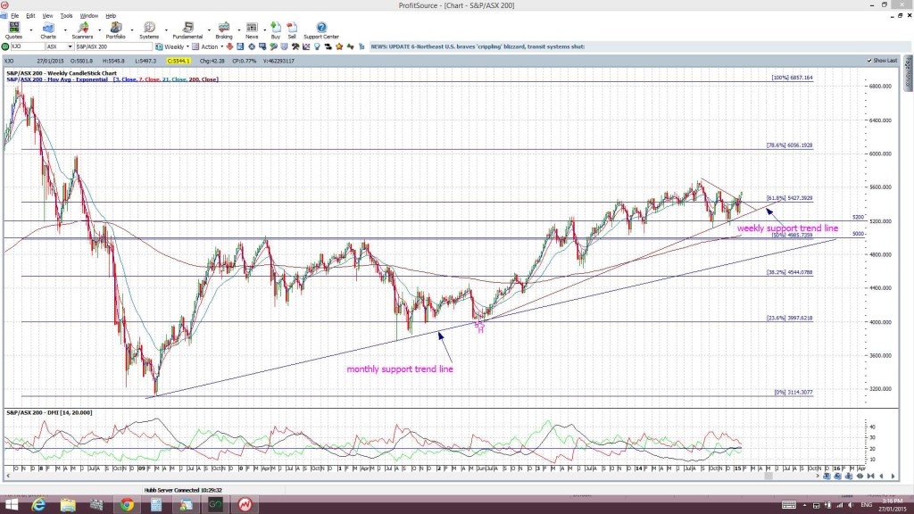Open the Window menu

88,16
